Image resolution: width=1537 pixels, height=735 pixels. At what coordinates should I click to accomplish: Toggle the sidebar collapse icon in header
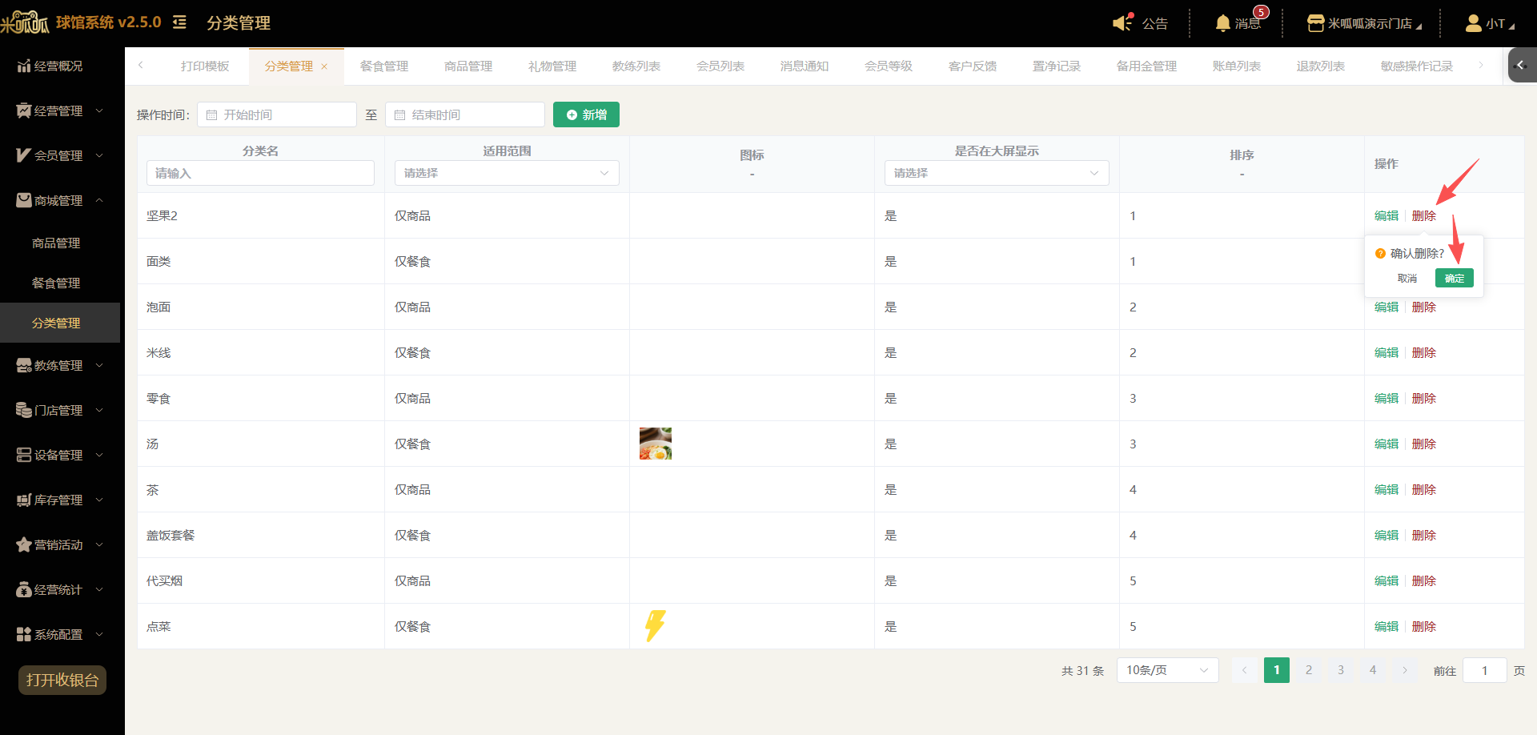click(180, 22)
